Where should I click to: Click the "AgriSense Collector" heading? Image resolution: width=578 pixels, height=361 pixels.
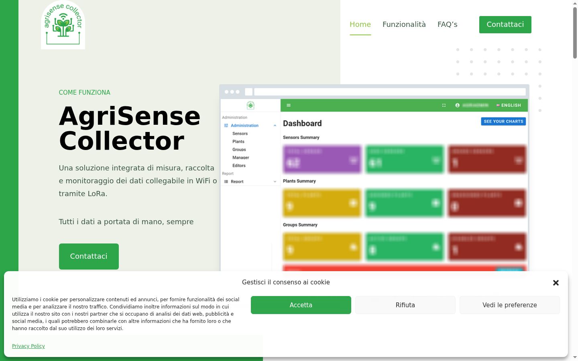pos(130,128)
